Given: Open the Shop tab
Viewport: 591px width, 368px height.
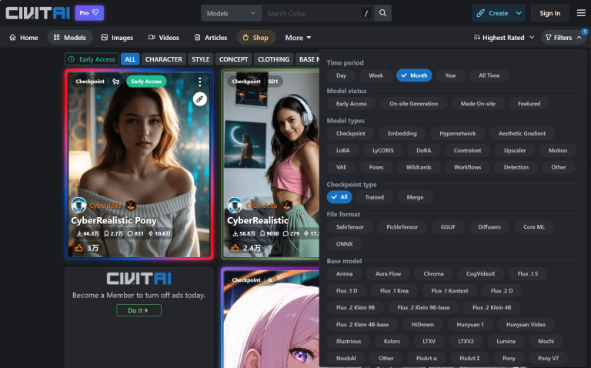Looking at the screenshot, I should (255, 37).
